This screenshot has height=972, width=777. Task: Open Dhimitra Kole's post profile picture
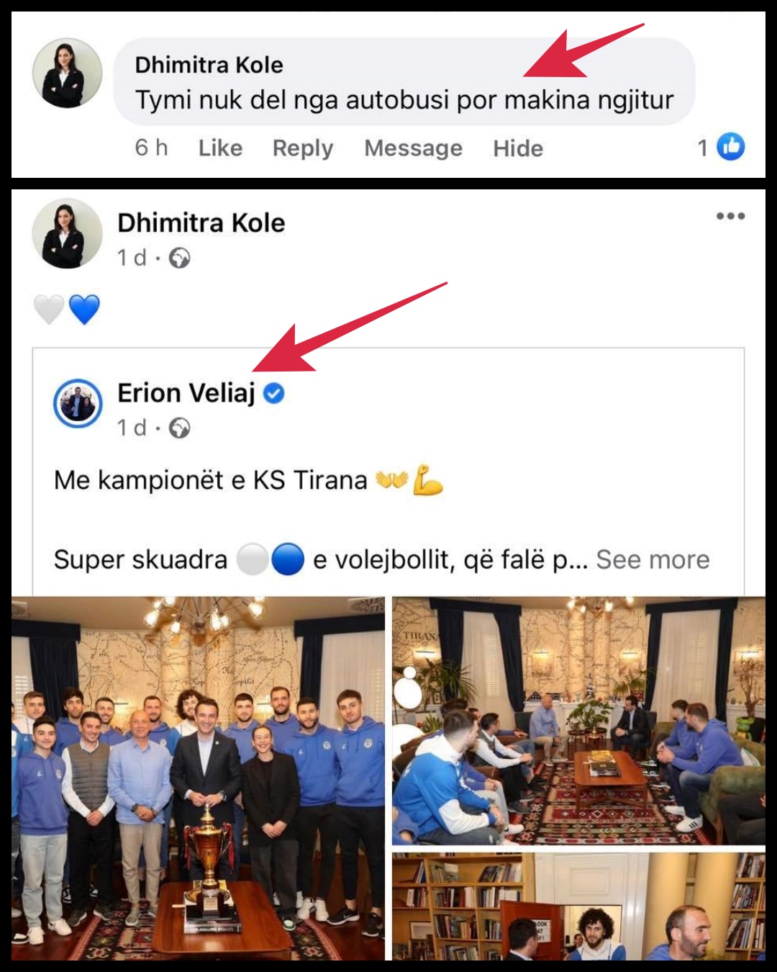(x=68, y=234)
